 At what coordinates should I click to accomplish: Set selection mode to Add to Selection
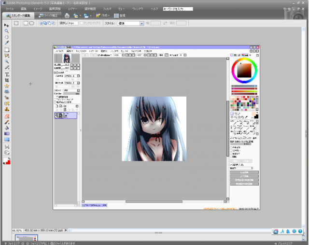tap(45, 23)
